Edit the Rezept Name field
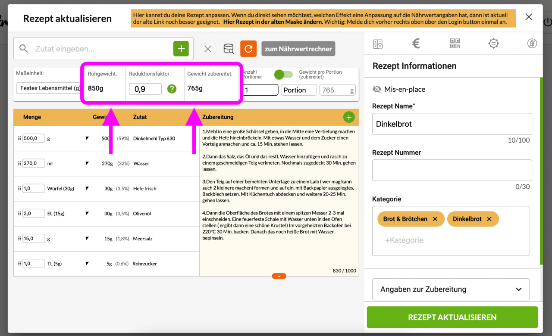 point(452,124)
